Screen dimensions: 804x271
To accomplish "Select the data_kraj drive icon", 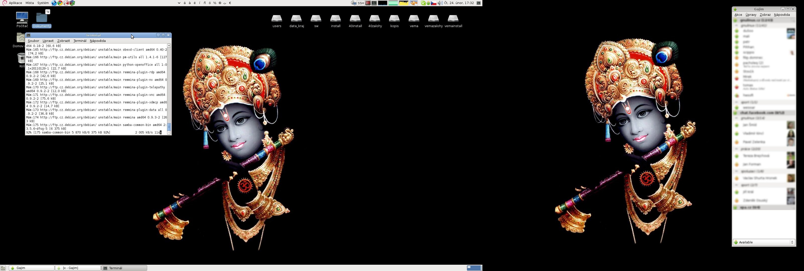I will [x=296, y=21].
